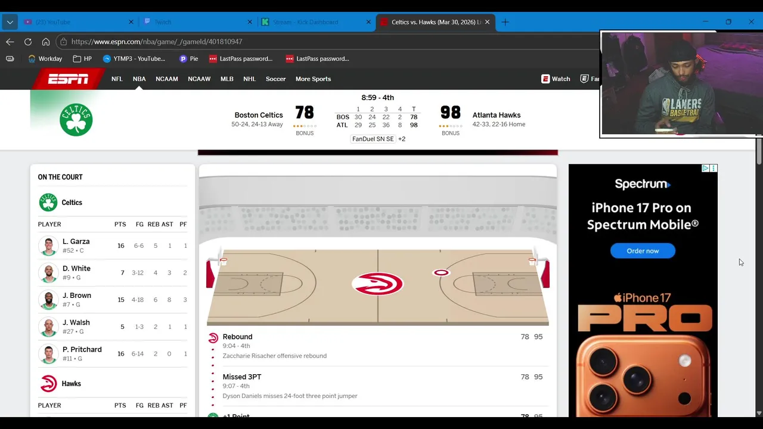Click the streamer webcam overlay
This screenshot has width=763, height=429.
681,84
